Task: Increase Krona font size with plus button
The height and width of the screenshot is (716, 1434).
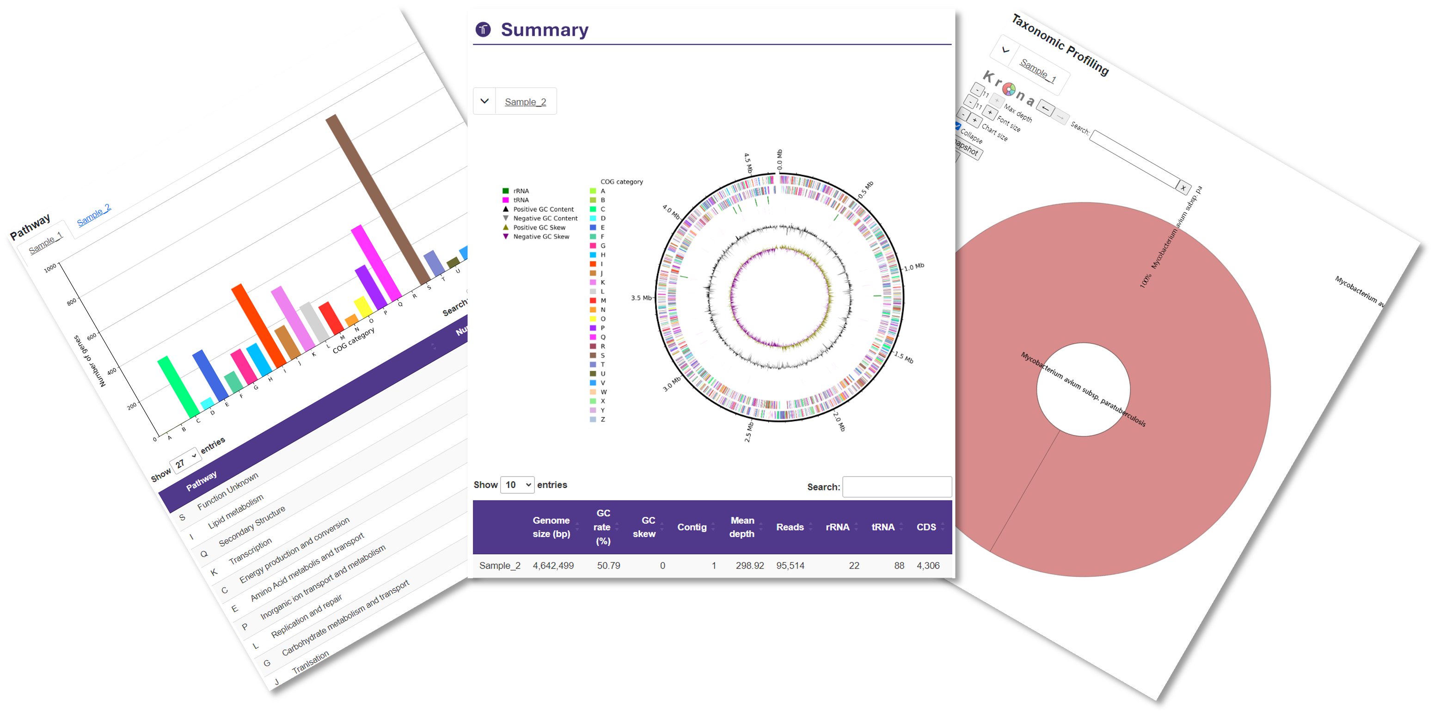Action: click(x=990, y=112)
